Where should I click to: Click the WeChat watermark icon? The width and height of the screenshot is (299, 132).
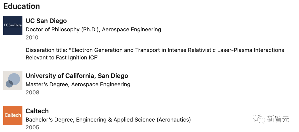tap(259, 119)
